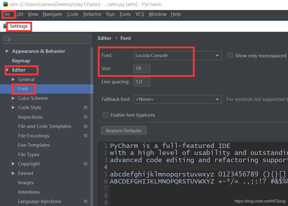Open Live Templates settings

pyautogui.click(x=34, y=145)
